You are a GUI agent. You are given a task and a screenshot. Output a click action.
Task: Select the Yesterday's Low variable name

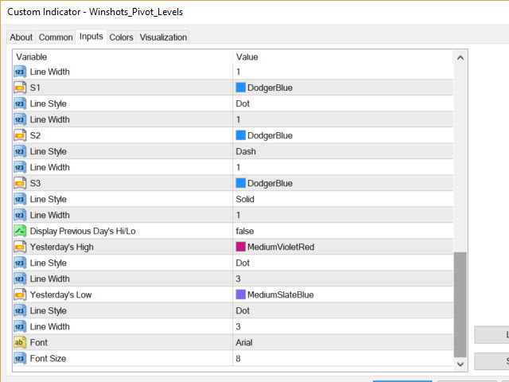tap(60, 294)
